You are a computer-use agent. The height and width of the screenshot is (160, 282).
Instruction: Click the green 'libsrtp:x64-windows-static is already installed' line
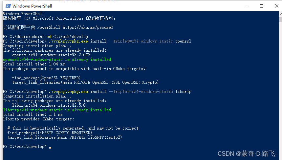click(57, 110)
